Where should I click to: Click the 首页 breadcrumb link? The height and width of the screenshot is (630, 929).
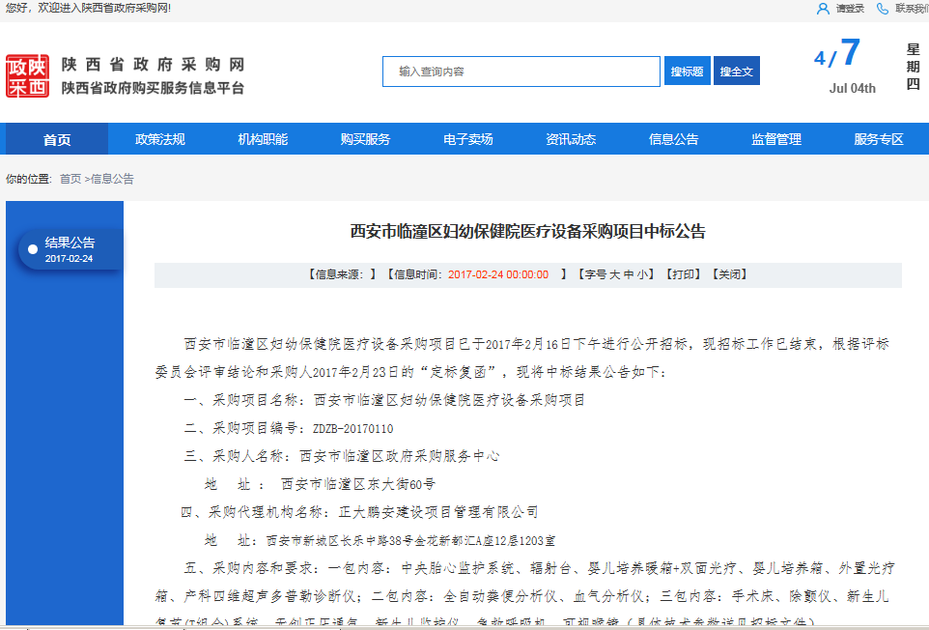[70, 179]
